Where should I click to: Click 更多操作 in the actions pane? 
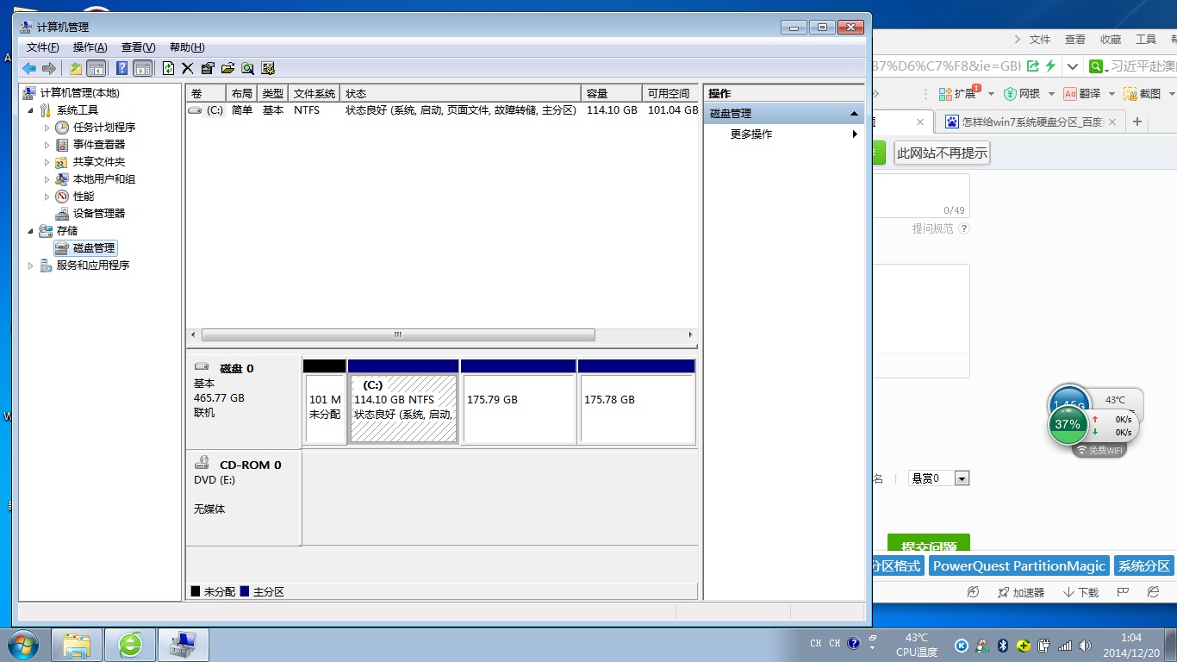click(751, 134)
